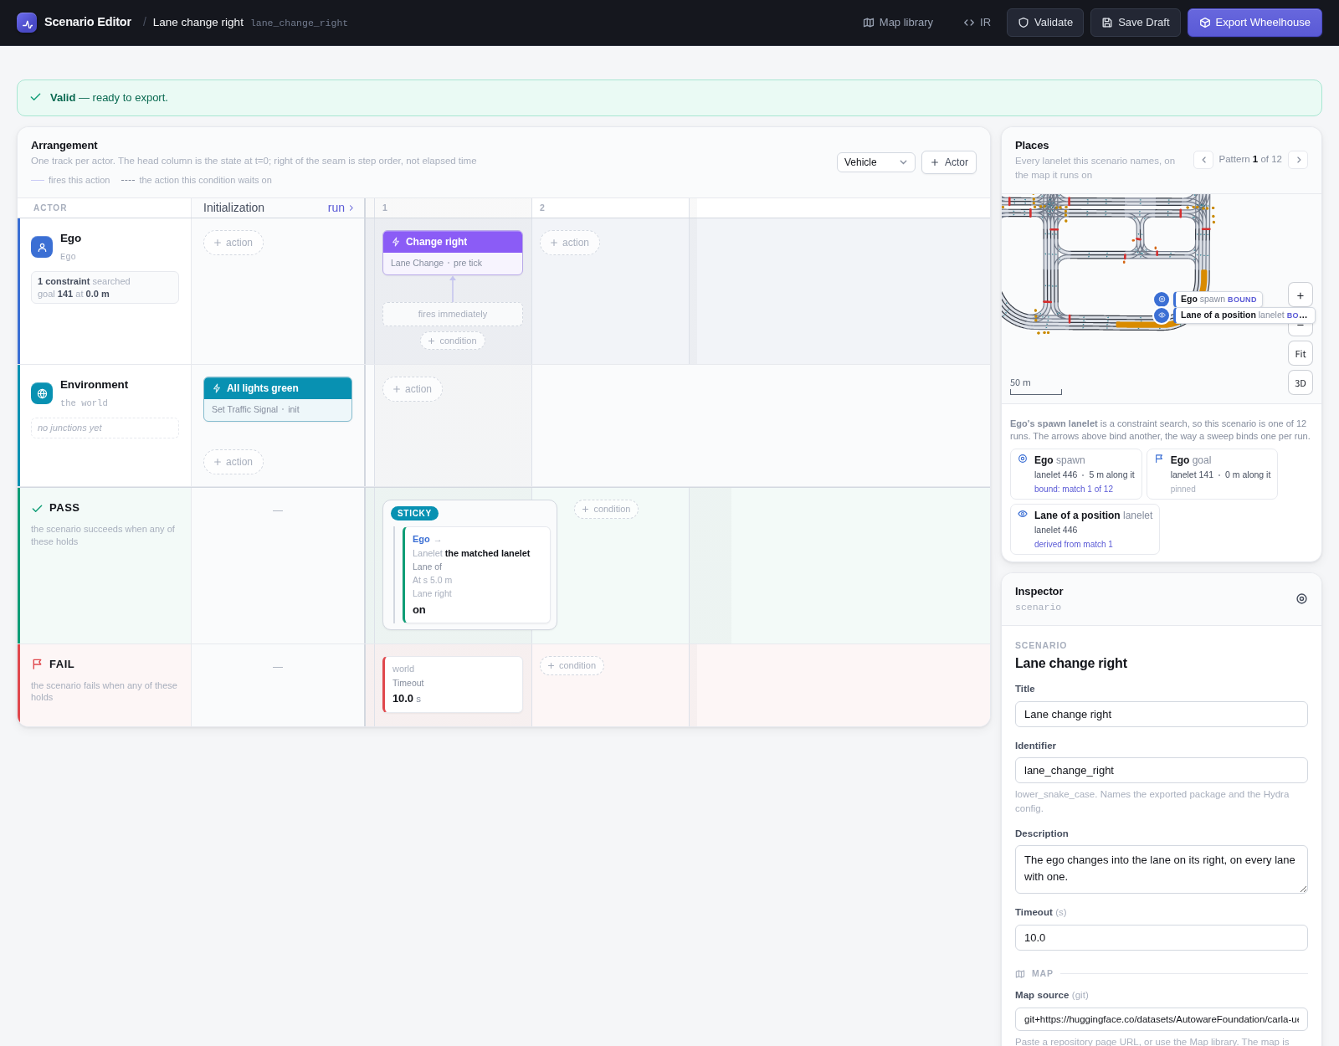Click the add Actor button

949,162
